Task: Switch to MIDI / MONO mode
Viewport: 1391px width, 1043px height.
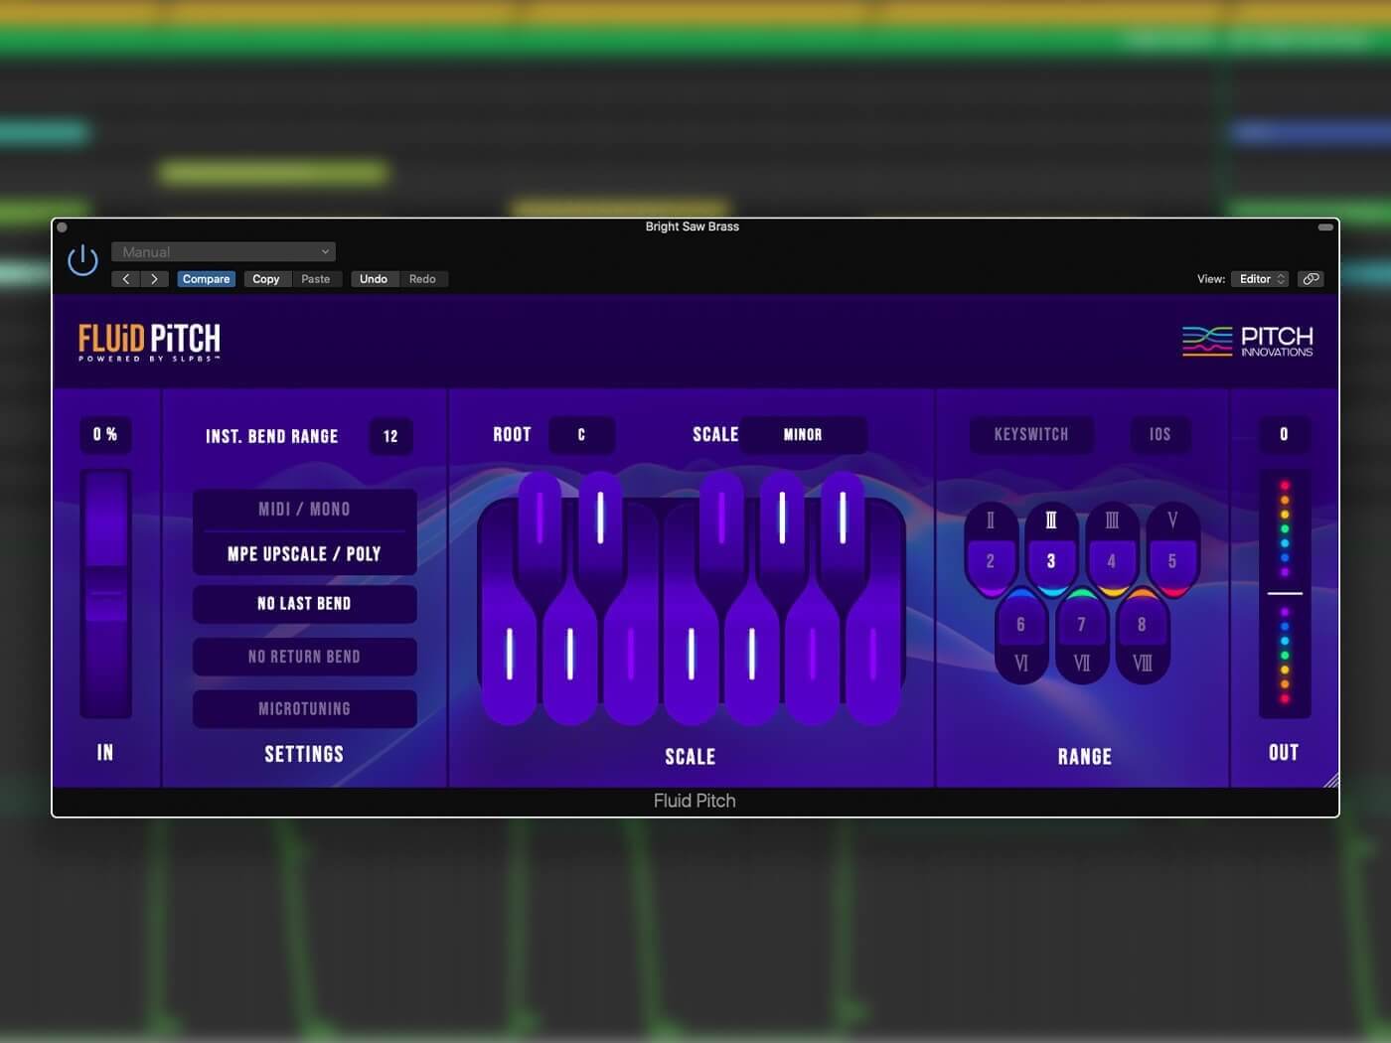Action: click(304, 509)
